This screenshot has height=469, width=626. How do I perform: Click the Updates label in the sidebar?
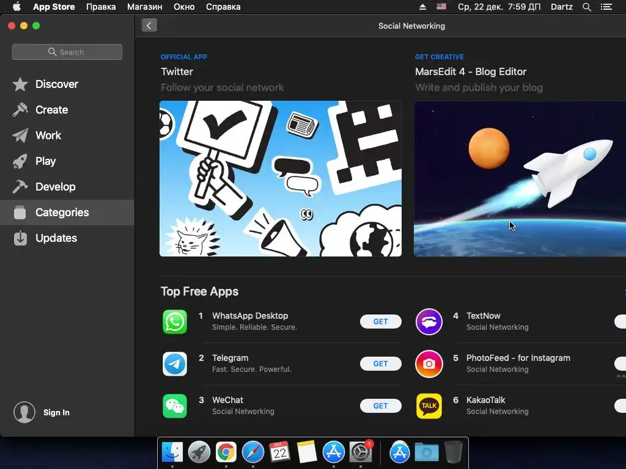(56, 238)
